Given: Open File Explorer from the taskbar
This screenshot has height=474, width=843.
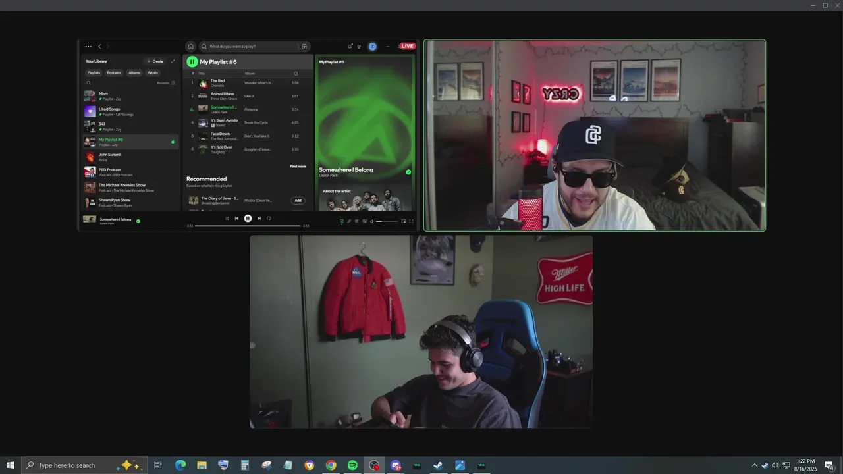Looking at the screenshot, I should pyautogui.click(x=202, y=465).
